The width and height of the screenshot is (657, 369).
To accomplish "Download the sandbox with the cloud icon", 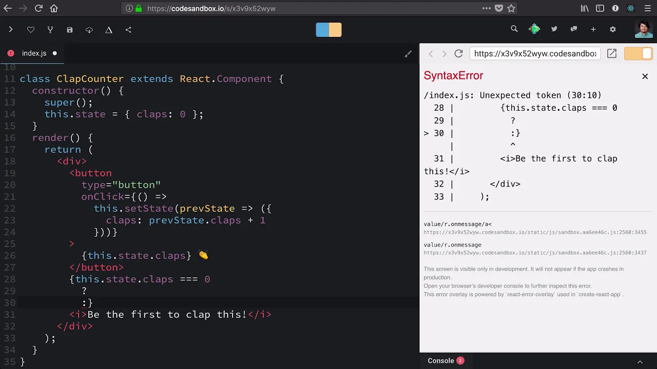I will click(89, 30).
